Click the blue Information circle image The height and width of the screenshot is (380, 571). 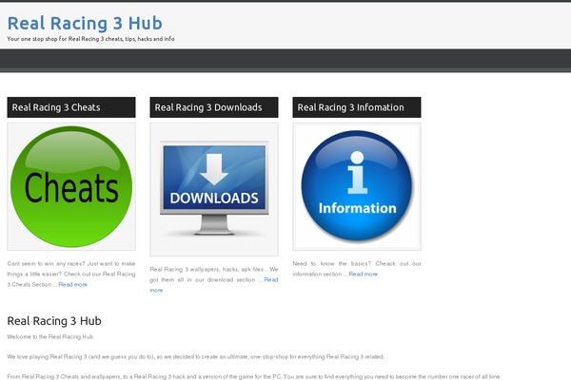tap(357, 186)
